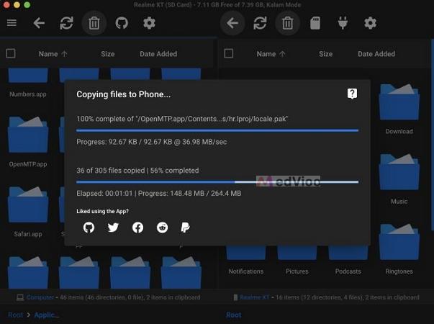Go back in the phone pane
The height and width of the screenshot is (324, 434).
[232, 23]
